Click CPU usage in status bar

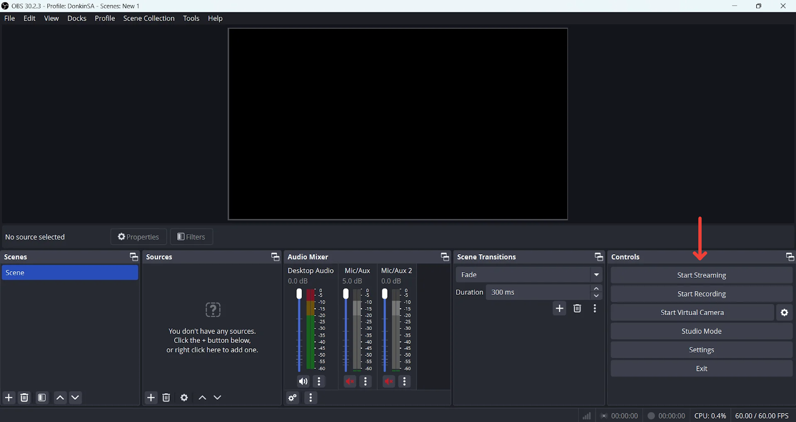click(x=710, y=416)
